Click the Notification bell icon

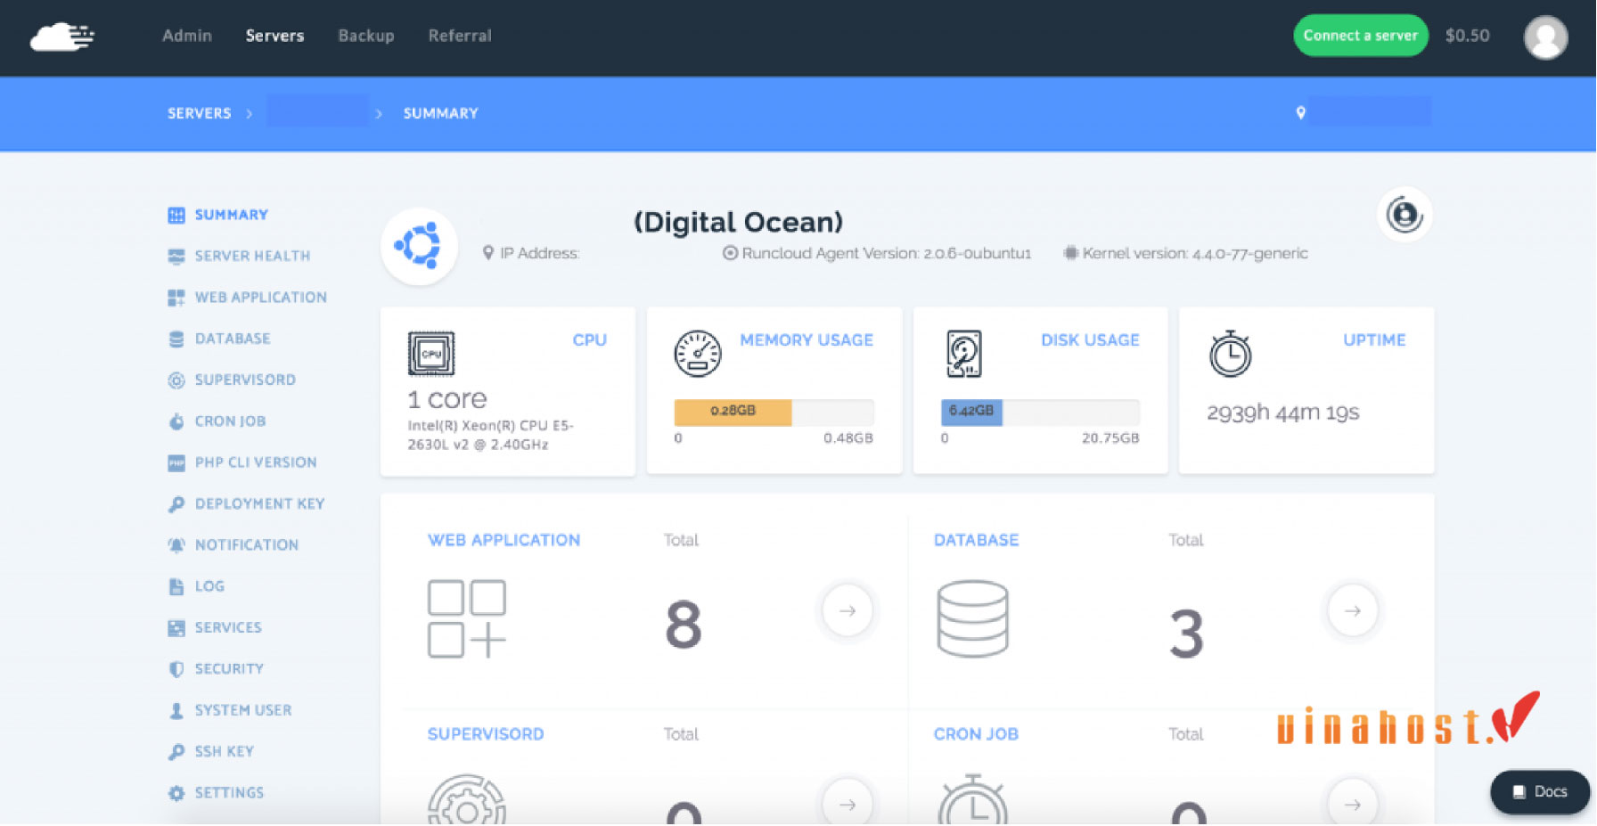(176, 545)
